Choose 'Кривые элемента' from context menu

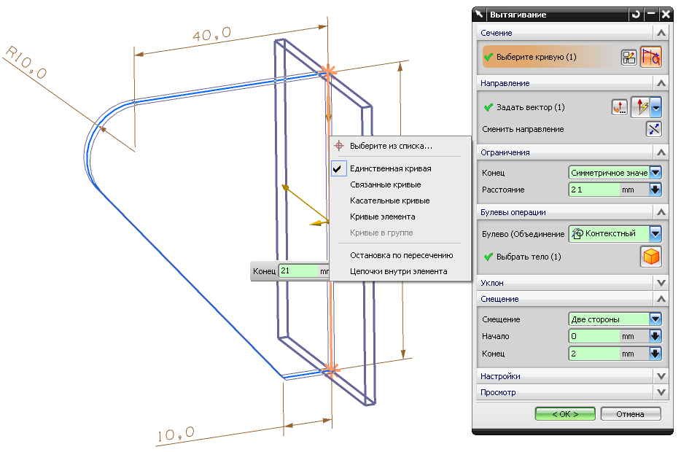(x=382, y=217)
